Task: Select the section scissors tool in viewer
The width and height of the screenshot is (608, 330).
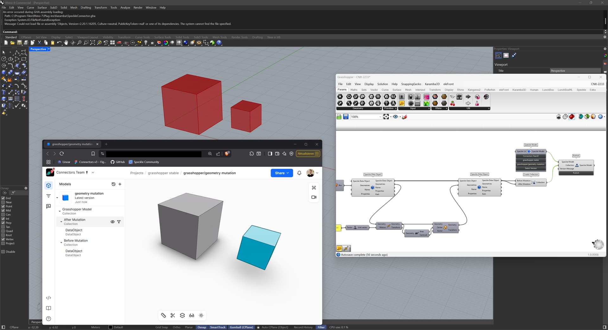Action: pyautogui.click(x=173, y=315)
